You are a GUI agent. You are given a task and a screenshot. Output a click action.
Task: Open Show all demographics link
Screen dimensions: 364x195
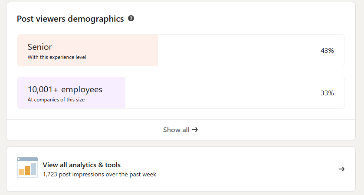(x=180, y=130)
